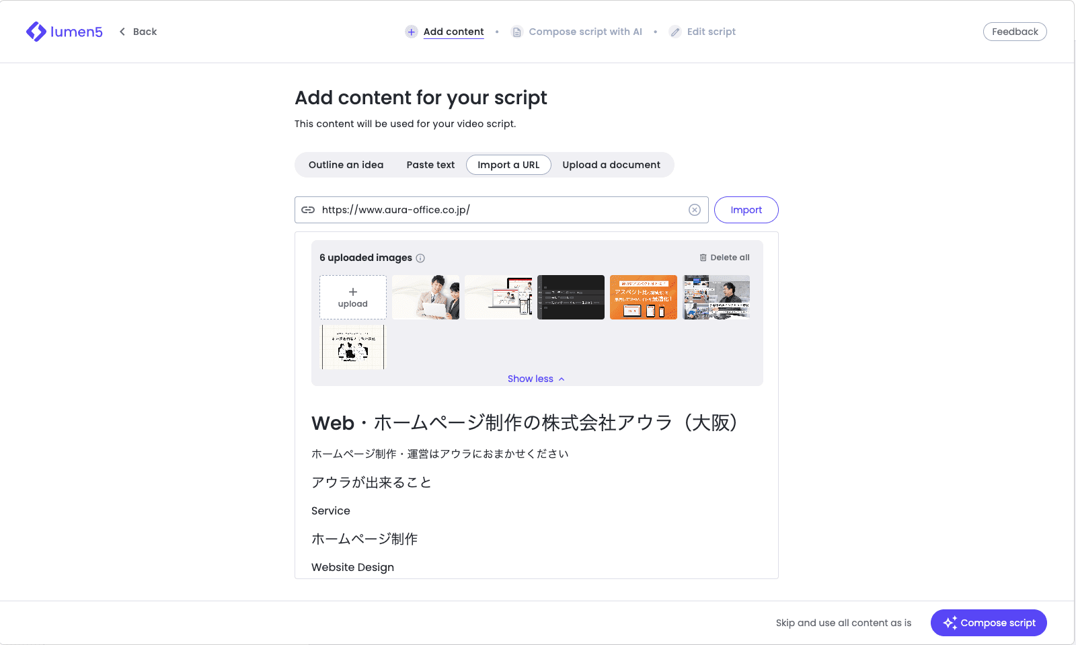Go back using the Back arrow
This screenshot has width=1076, height=645.
point(122,32)
